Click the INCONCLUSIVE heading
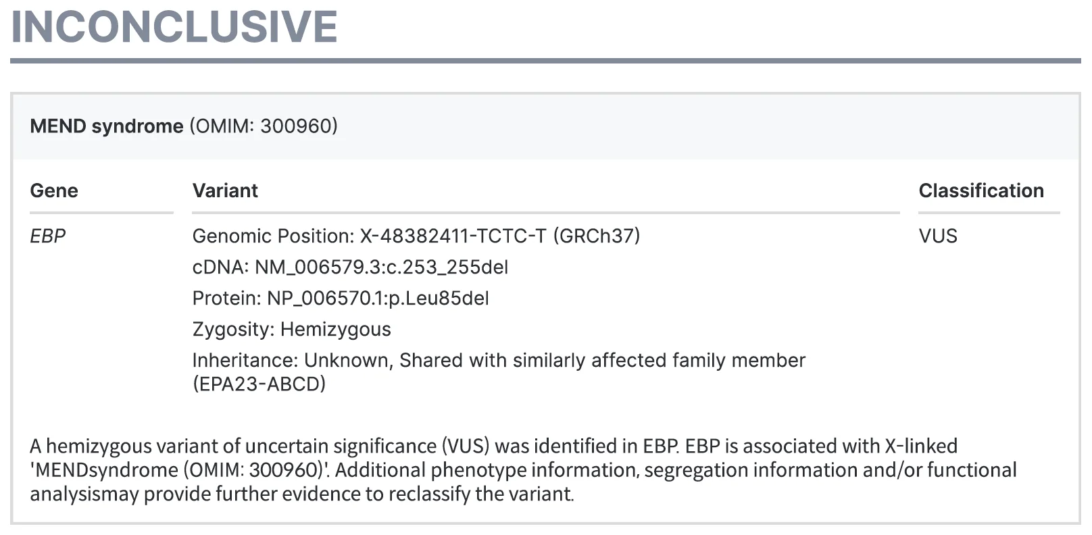This screenshot has width=1092, height=535. coord(174,27)
